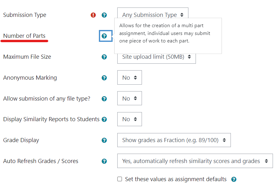277x188 pixels.
Task: Open the Grade Display help icon
Action: 104,140
